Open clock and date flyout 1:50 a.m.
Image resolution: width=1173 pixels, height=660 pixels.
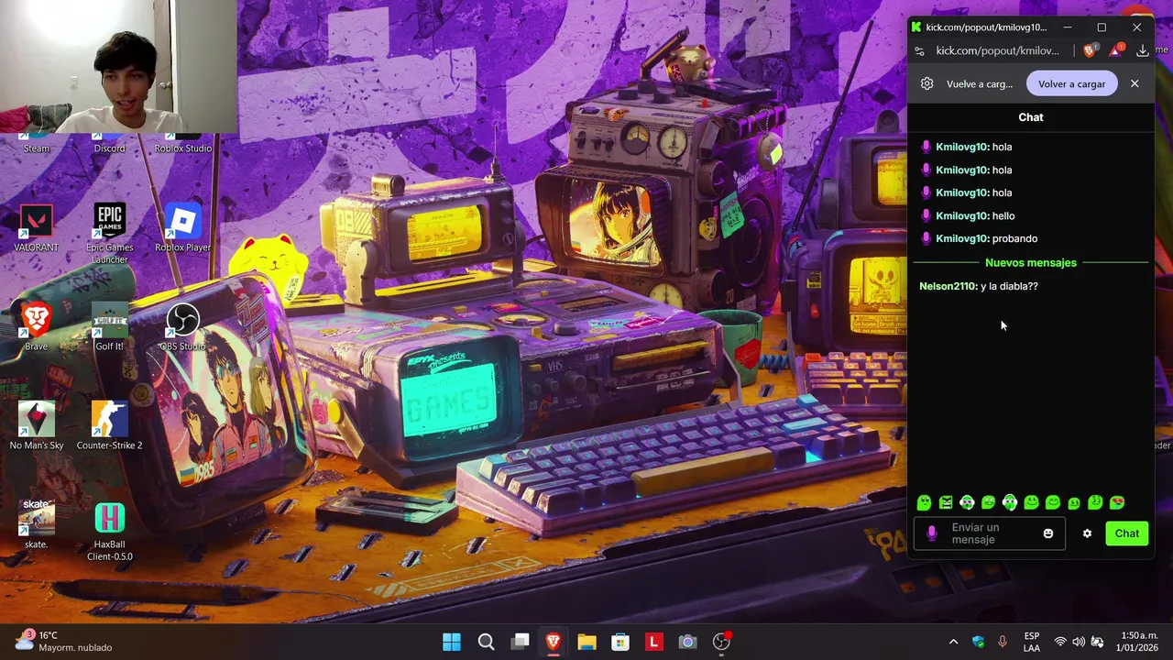pyautogui.click(x=1139, y=642)
